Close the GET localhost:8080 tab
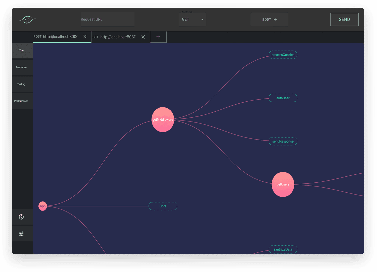Image resolution: width=377 pixels, height=272 pixels. [143, 37]
